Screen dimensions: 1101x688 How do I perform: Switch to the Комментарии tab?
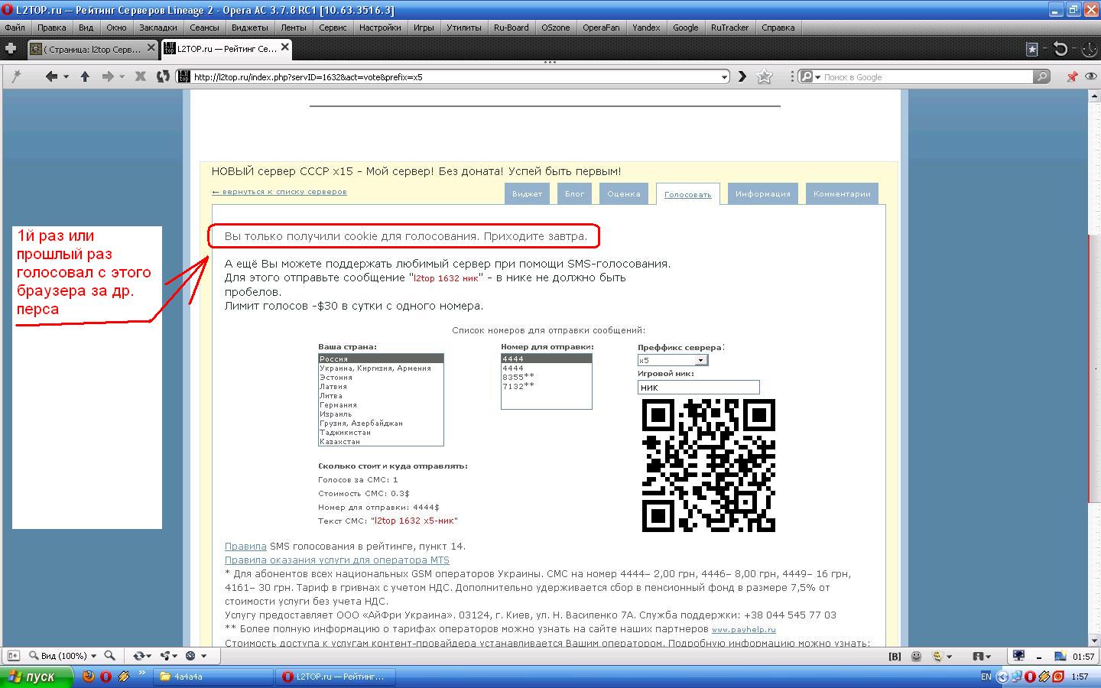pos(842,194)
